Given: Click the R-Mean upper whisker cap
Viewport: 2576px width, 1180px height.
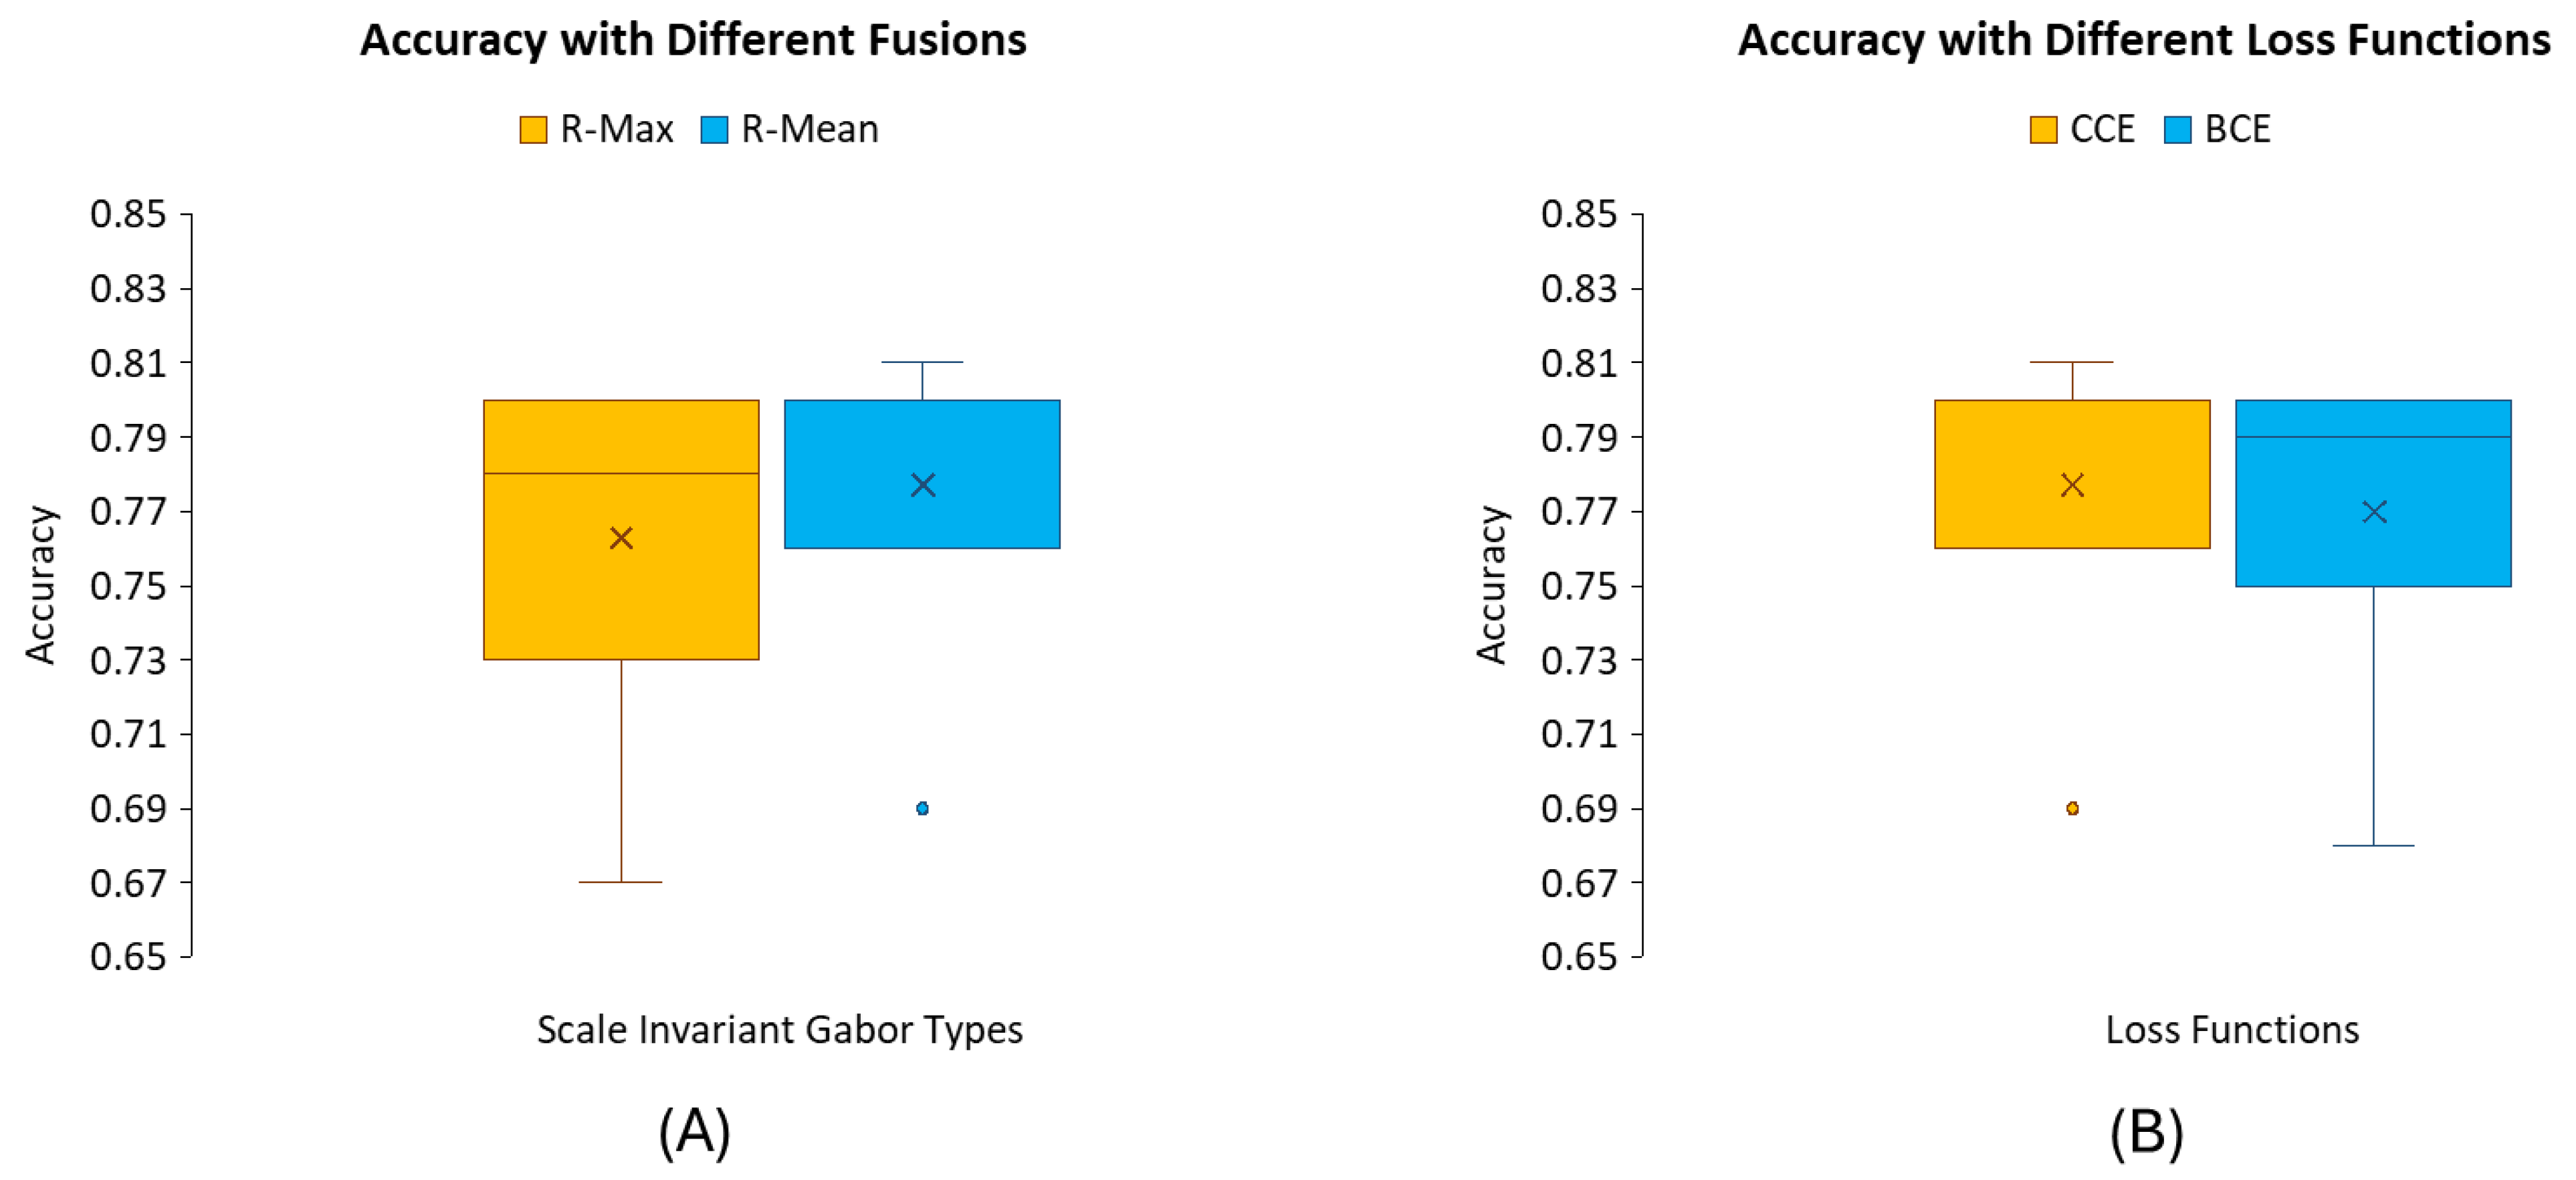Looking at the screenshot, I should point(922,362).
